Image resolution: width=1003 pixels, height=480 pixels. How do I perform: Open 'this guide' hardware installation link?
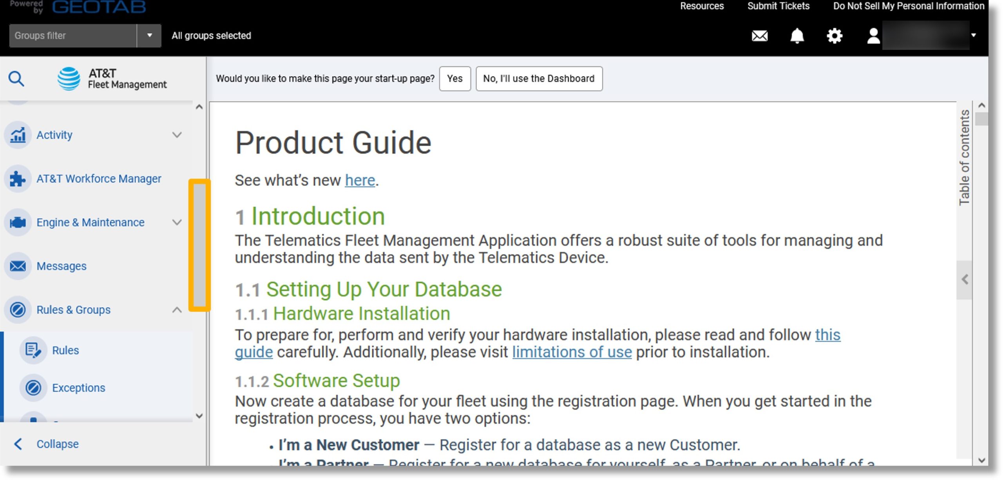pyautogui.click(x=828, y=335)
